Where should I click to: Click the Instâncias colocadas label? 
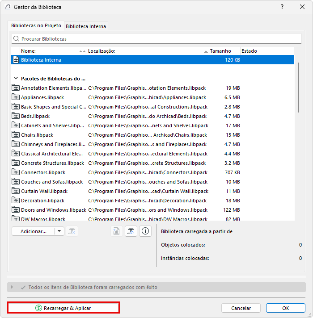(185, 258)
